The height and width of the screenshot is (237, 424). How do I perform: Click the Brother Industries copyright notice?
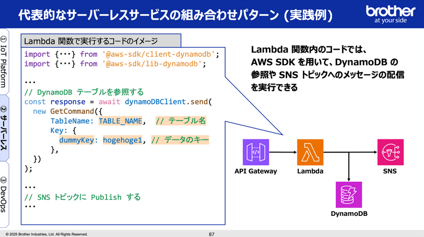46,234
